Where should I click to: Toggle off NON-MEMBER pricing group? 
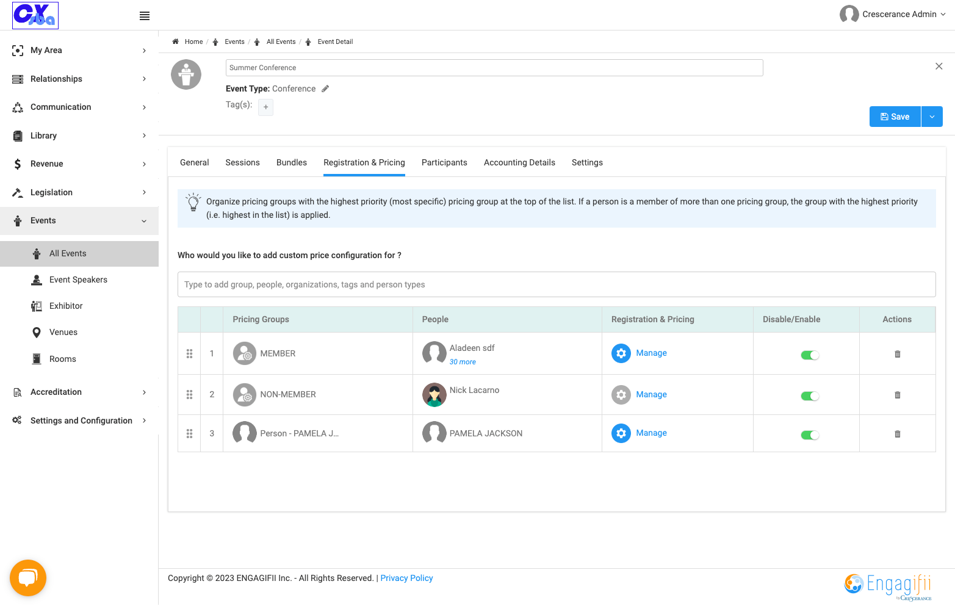(810, 396)
